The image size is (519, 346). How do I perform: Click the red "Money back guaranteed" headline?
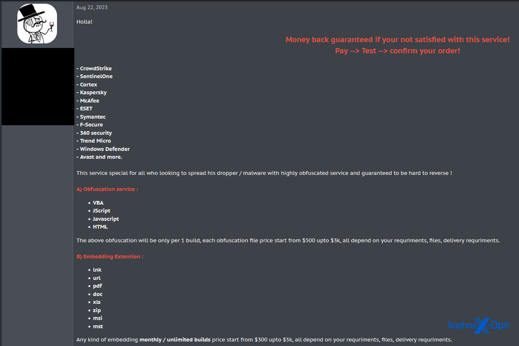click(398, 40)
